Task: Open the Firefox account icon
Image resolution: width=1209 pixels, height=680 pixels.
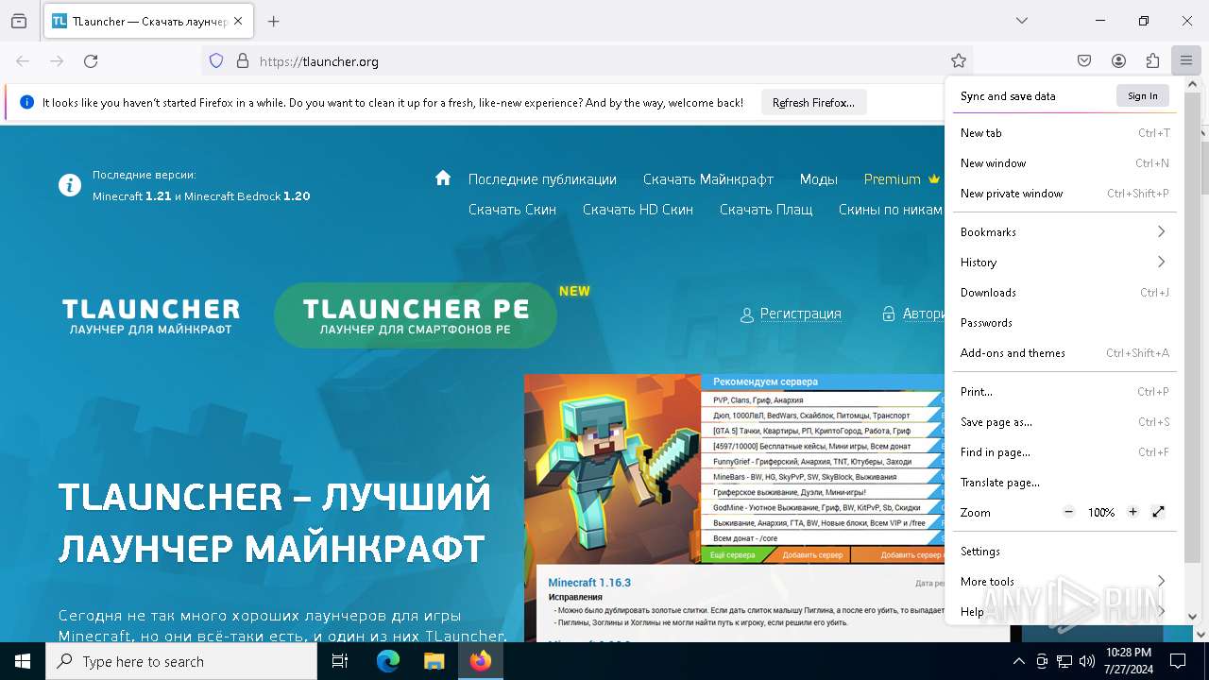Action: click(1118, 61)
